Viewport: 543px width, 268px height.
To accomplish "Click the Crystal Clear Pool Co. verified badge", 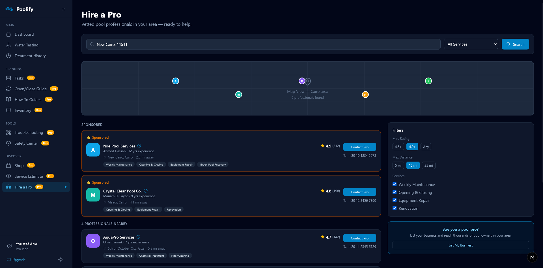I will 146,191.
